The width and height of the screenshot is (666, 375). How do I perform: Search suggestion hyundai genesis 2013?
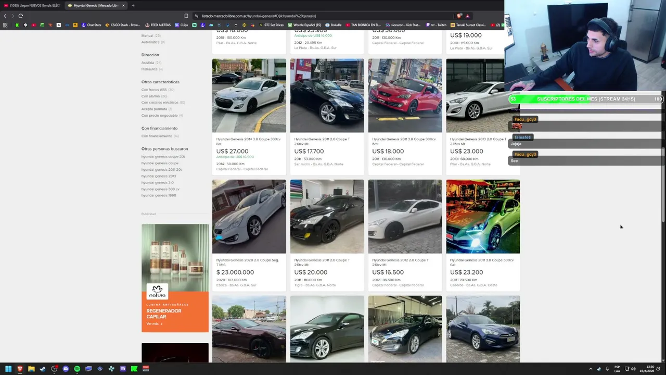tap(158, 176)
